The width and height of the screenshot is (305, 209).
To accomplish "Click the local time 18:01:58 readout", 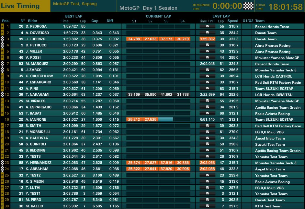I will (x=286, y=7).
